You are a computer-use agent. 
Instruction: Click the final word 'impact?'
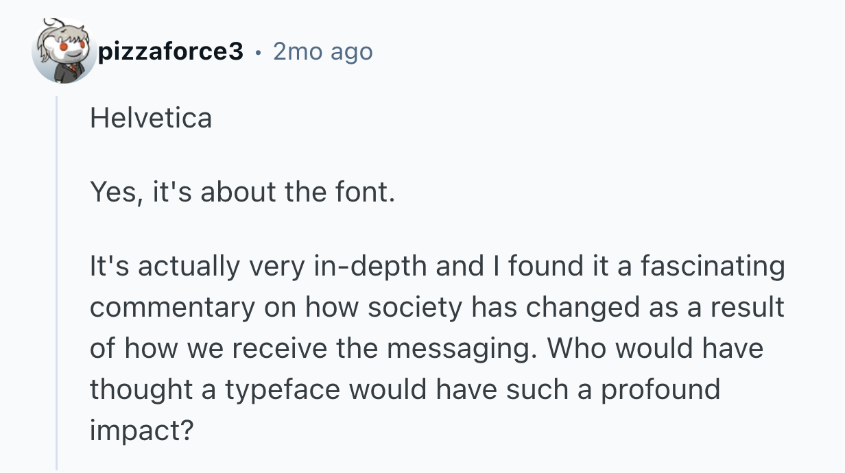tap(143, 430)
